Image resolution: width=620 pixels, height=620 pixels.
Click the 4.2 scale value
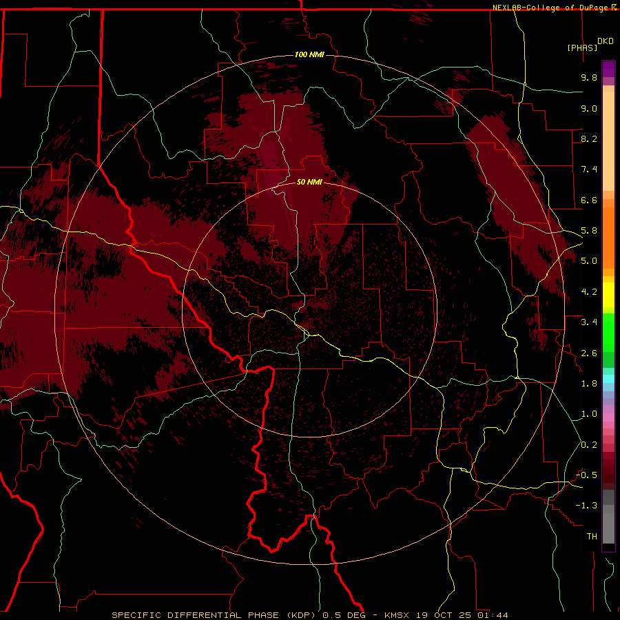[x=589, y=292]
